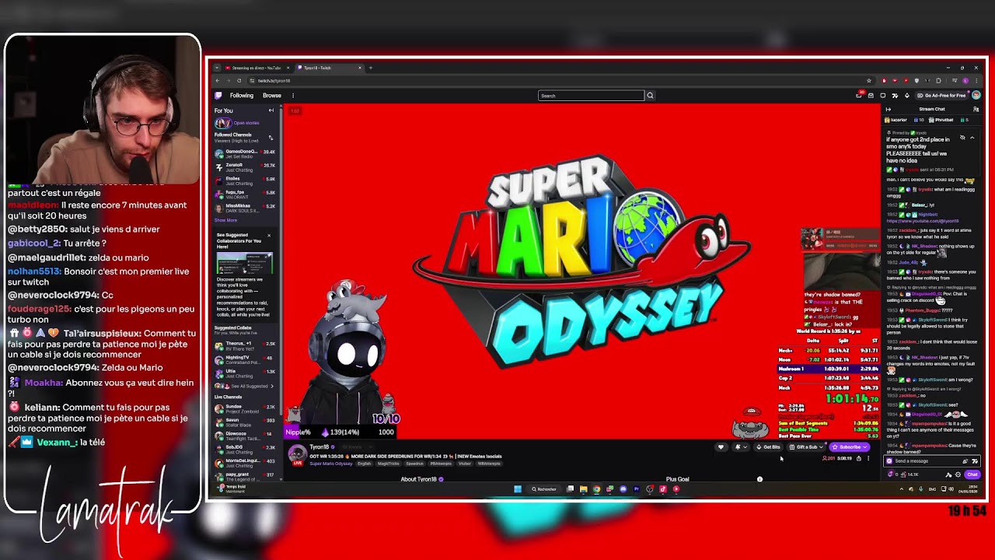Image resolution: width=995 pixels, height=560 pixels.
Task: Hide the pinned chat message
Action: (x=962, y=138)
